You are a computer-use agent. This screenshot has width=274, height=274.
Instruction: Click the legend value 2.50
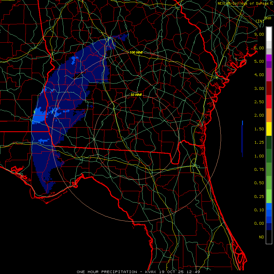[259, 102]
